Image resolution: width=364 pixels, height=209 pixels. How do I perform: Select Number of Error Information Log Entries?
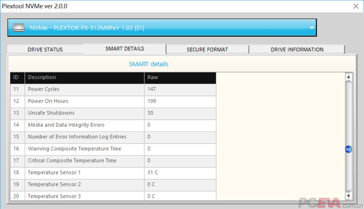click(x=113, y=137)
